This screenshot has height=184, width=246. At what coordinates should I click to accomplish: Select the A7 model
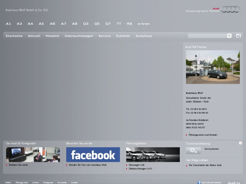[64, 24]
